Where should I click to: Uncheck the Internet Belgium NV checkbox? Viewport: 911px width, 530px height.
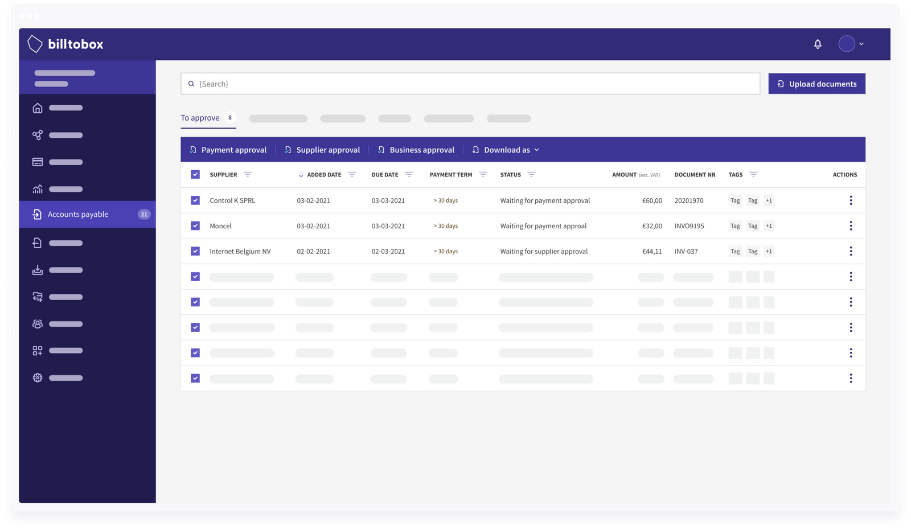click(195, 251)
